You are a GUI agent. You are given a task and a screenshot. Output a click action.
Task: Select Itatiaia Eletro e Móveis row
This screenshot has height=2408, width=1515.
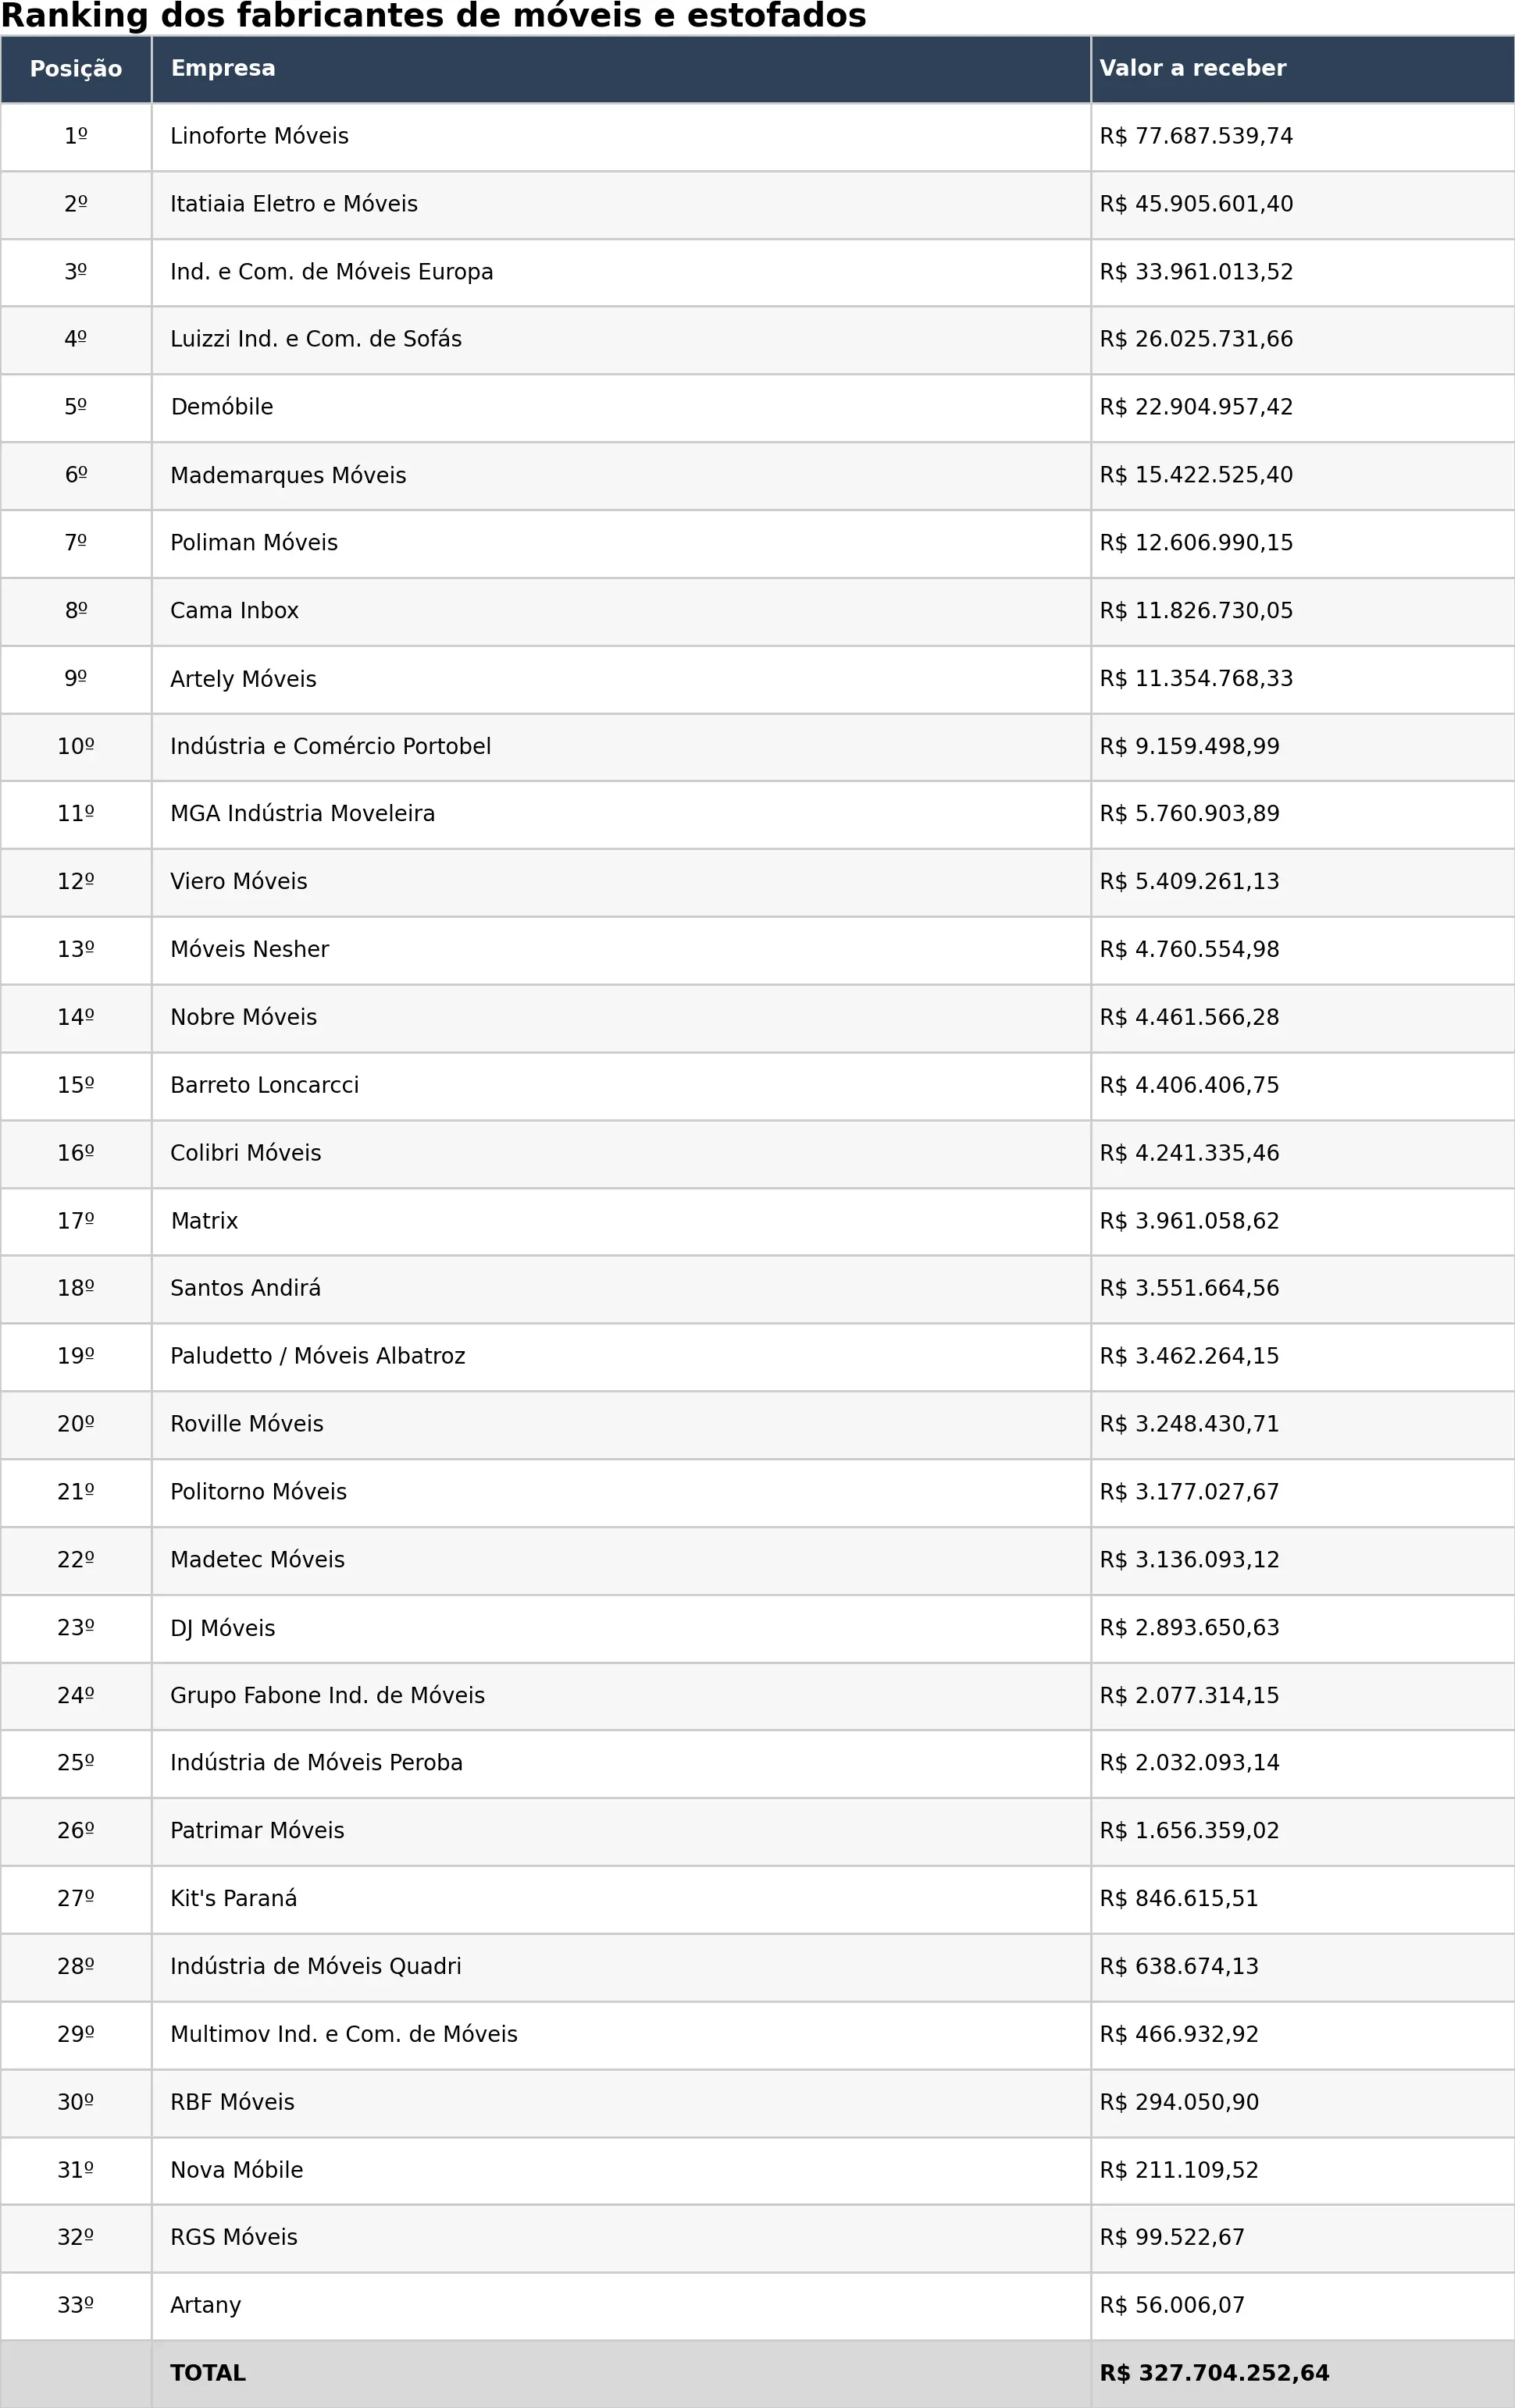(757, 205)
